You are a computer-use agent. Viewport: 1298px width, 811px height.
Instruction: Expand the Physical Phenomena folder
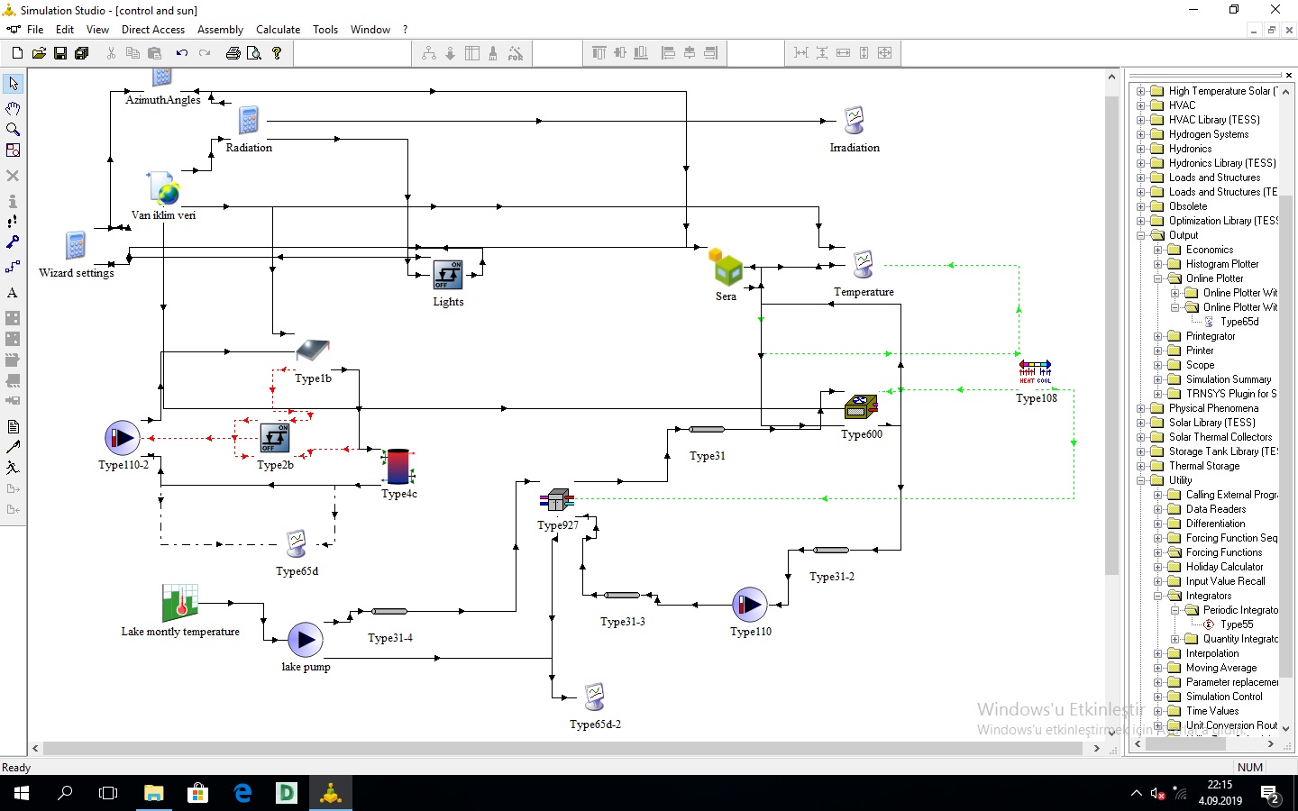pos(1141,408)
